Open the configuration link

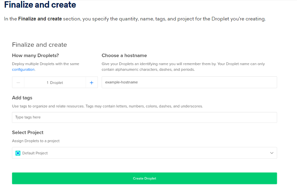coord(23,70)
